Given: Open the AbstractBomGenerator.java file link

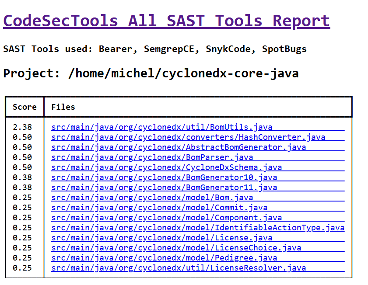Looking at the screenshot, I should [x=178, y=147].
